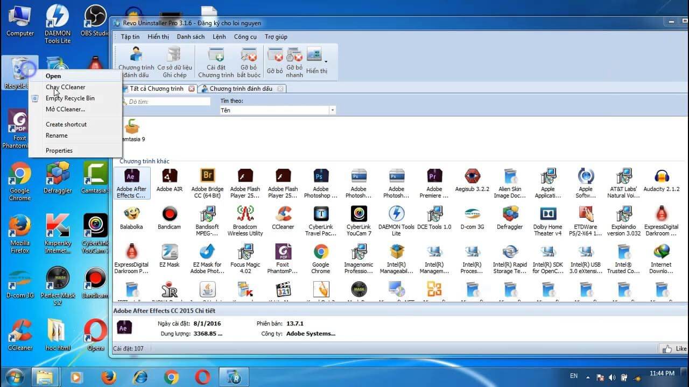Viewport: 689px width, 387px height.
Task: Select Foxit PhantomPDF in Revo program list
Action: coord(283,258)
